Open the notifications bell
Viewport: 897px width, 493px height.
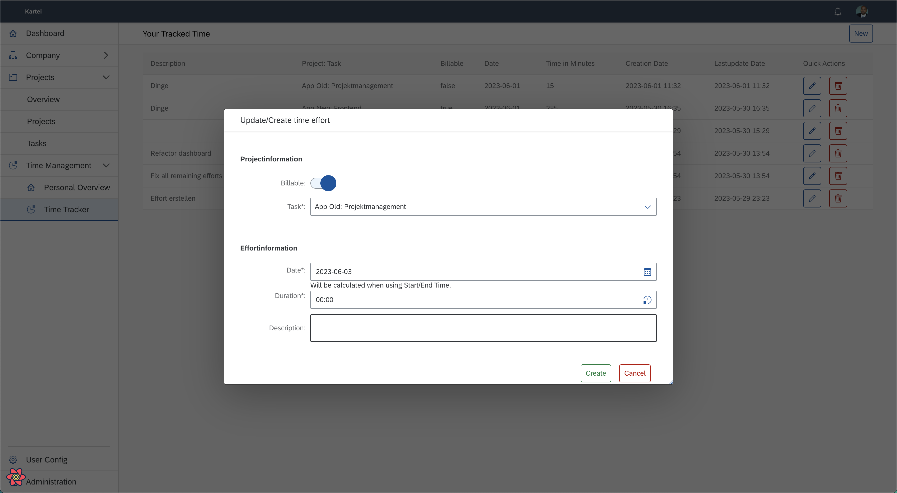837,12
